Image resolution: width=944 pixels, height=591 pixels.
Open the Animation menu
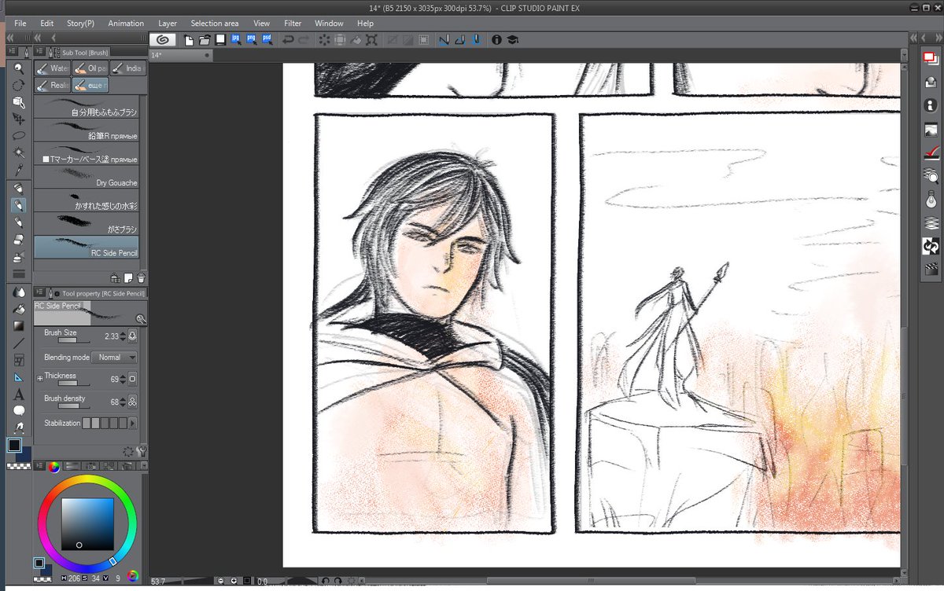pyautogui.click(x=126, y=24)
